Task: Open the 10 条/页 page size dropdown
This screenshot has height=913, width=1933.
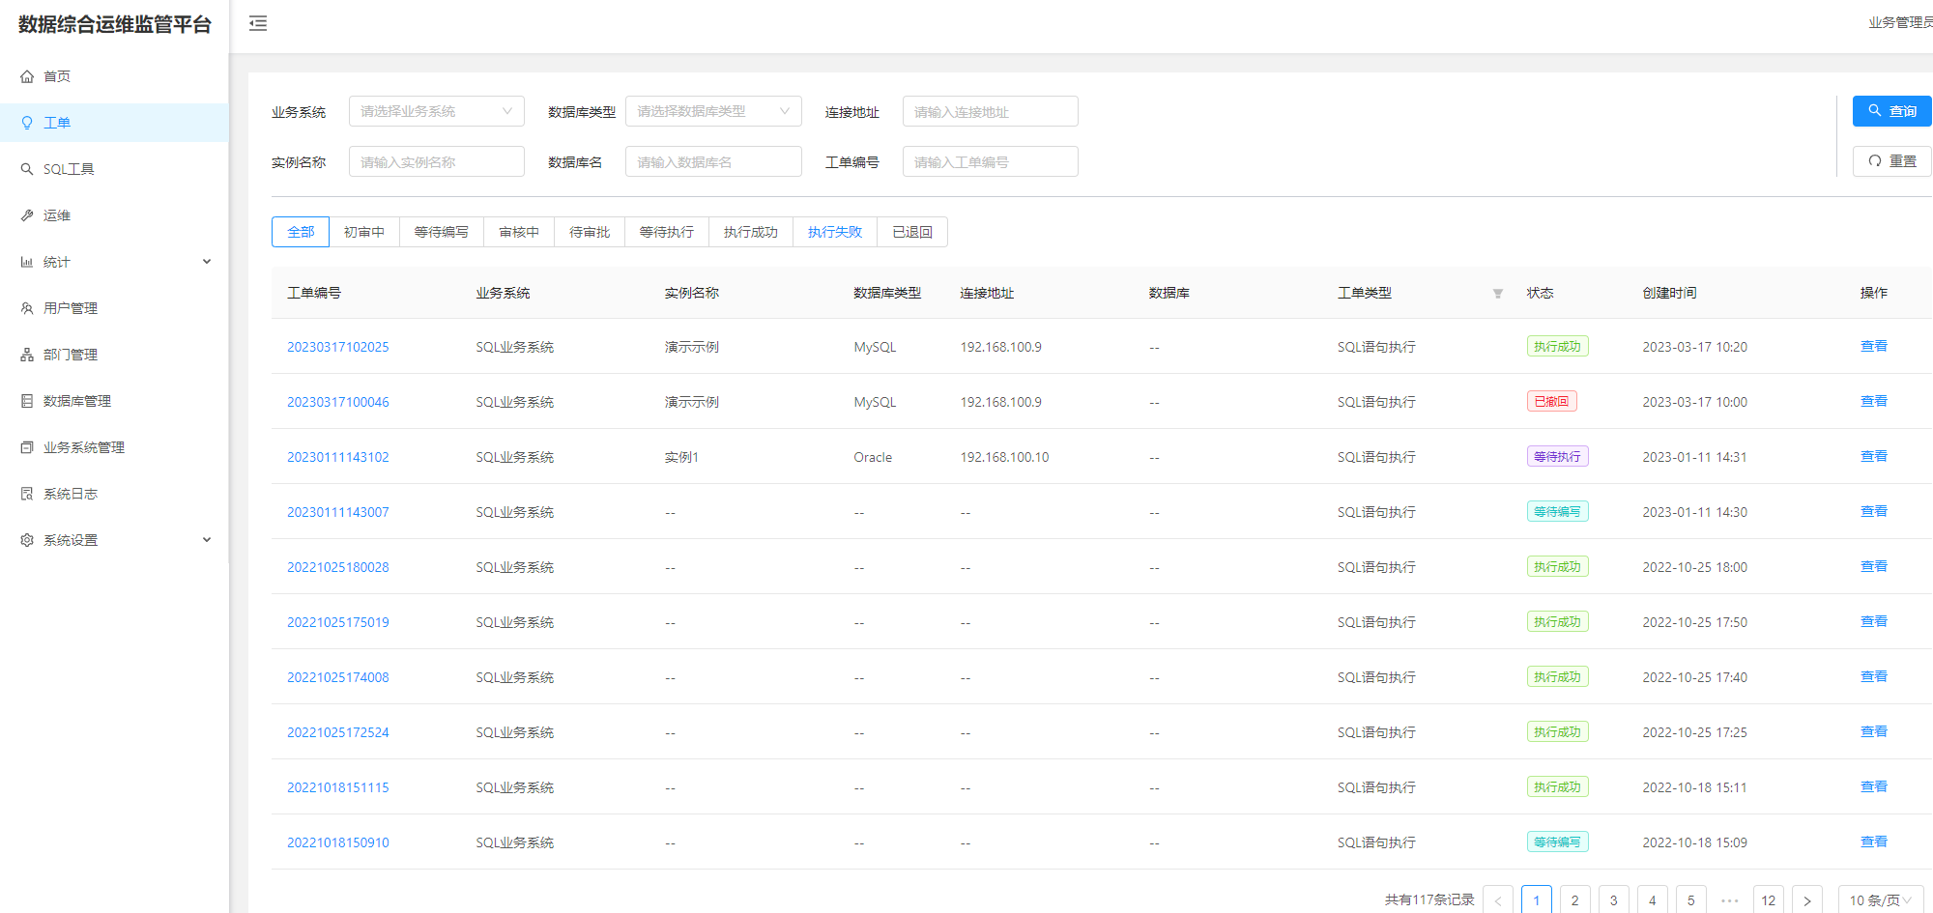Action: [x=1881, y=900]
